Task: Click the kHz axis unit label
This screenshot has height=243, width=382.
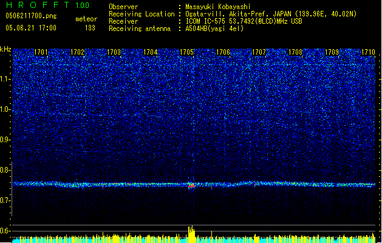Action: click(x=5, y=49)
